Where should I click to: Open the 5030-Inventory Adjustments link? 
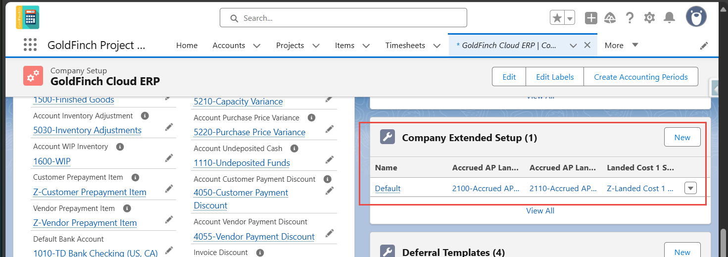click(x=87, y=130)
